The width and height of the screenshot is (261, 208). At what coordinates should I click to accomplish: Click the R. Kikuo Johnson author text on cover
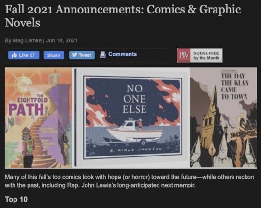click(136, 150)
